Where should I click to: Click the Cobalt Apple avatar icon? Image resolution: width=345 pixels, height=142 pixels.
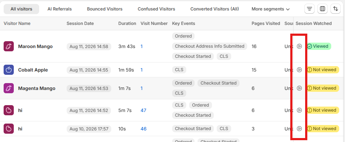9,70
